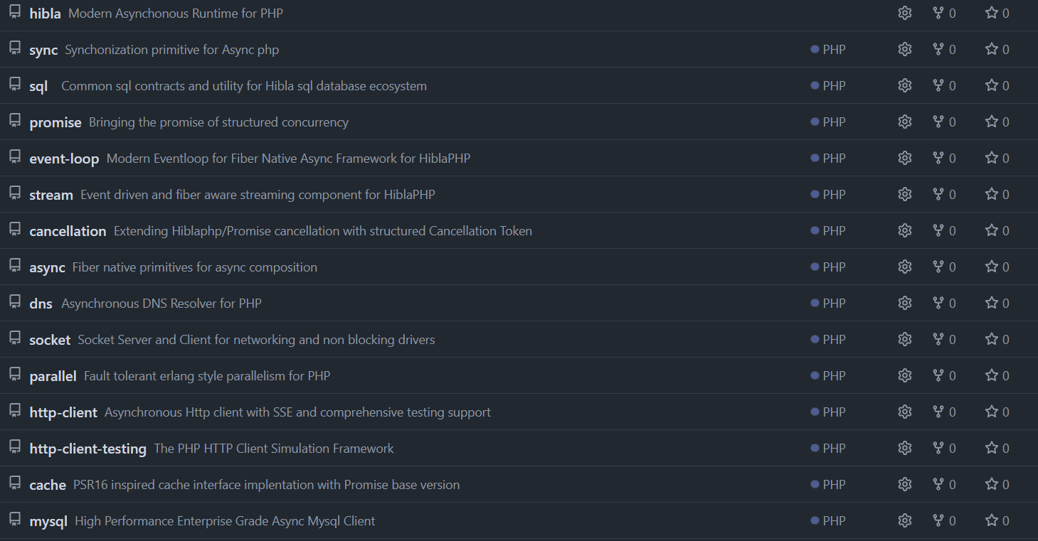
Task: Click fork icon on cache row
Action: pos(938,484)
